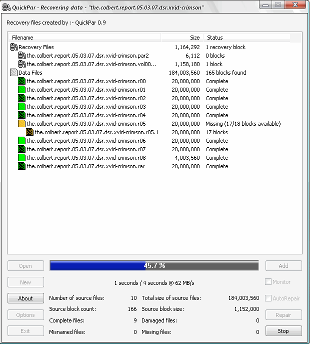Select the xvid-crimson.r05.1 filename
The height and width of the screenshot is (344, 310).
[x=96, y=132]
